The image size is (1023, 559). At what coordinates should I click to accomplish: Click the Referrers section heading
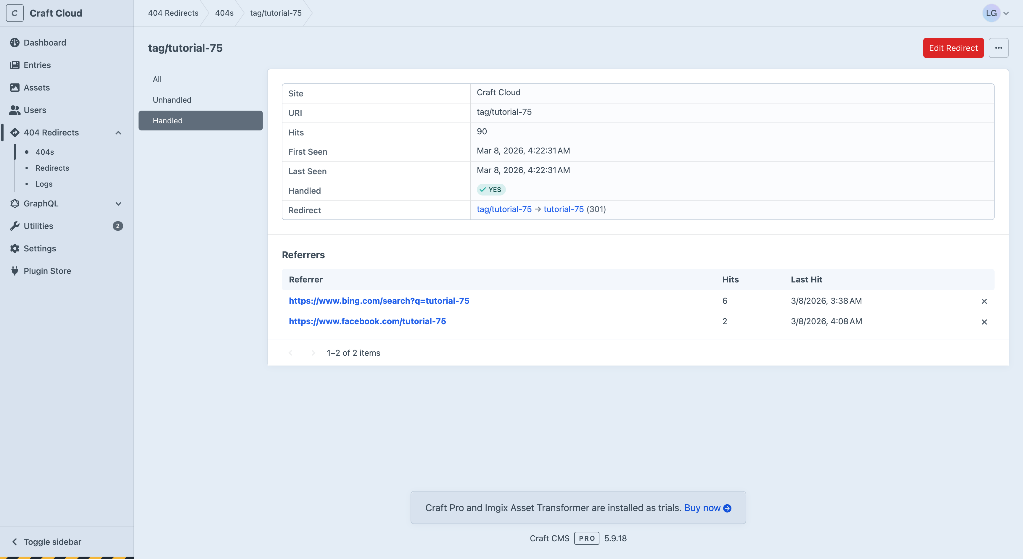[x=303, y=255]
